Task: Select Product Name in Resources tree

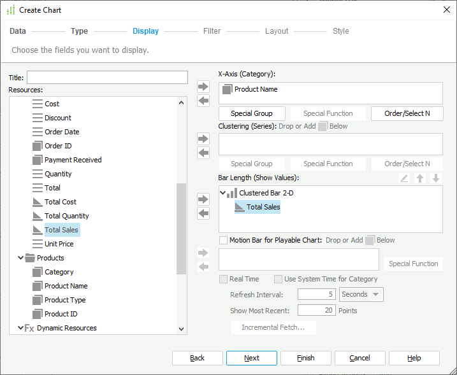Action: (66, 286)
